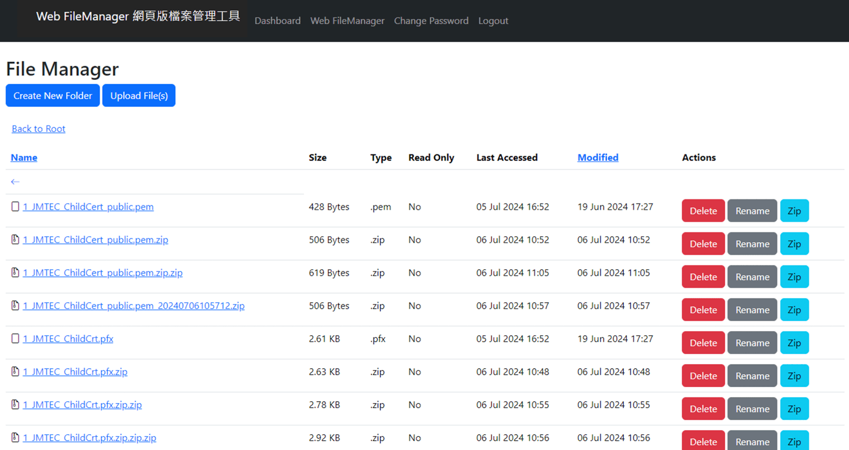Delete 1_JMTEC_ChildCert_public.pem.zip

[703, 244]
